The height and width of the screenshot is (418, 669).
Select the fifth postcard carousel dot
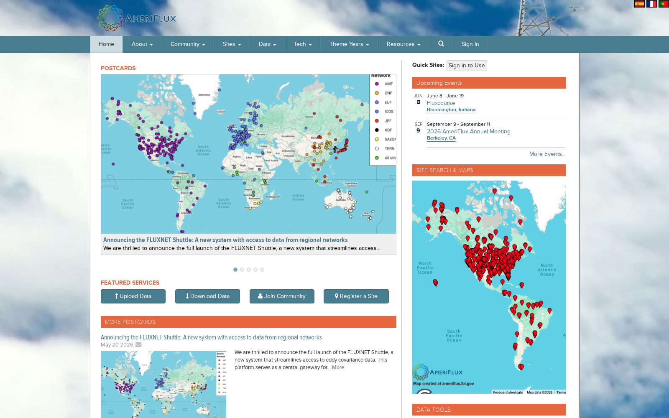click(x=262, y=270)
